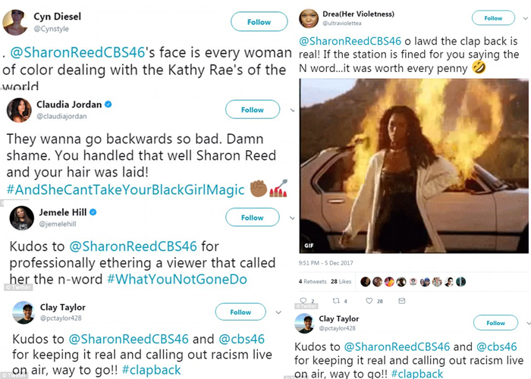Image resolution: width=531 pixels, height=379 pixels.
Task: Like Drea's tweet with the heart icon
Action: click(369, 300)
